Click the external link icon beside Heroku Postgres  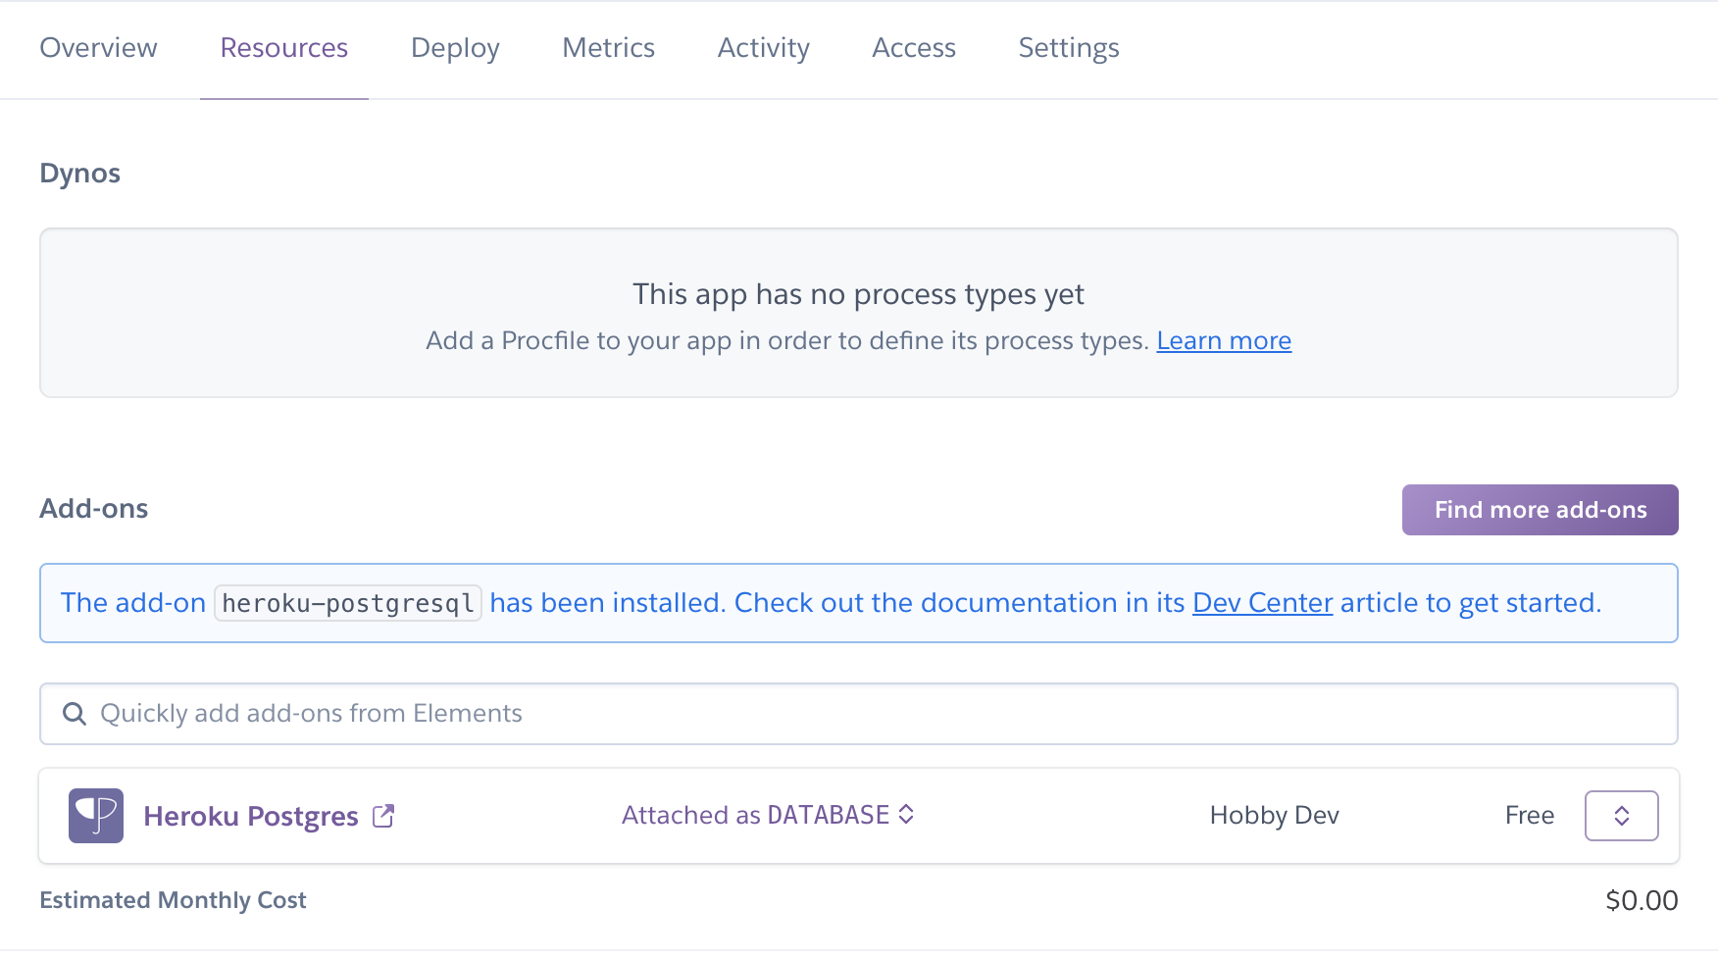(383, 816)
